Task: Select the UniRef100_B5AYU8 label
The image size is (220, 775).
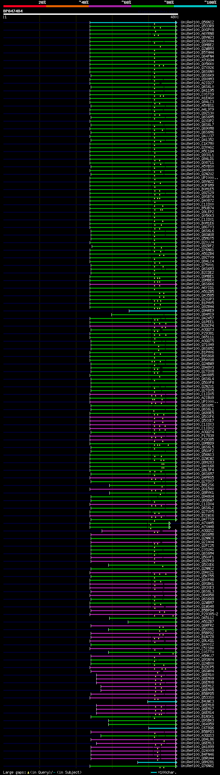Action: coord(197,360)
